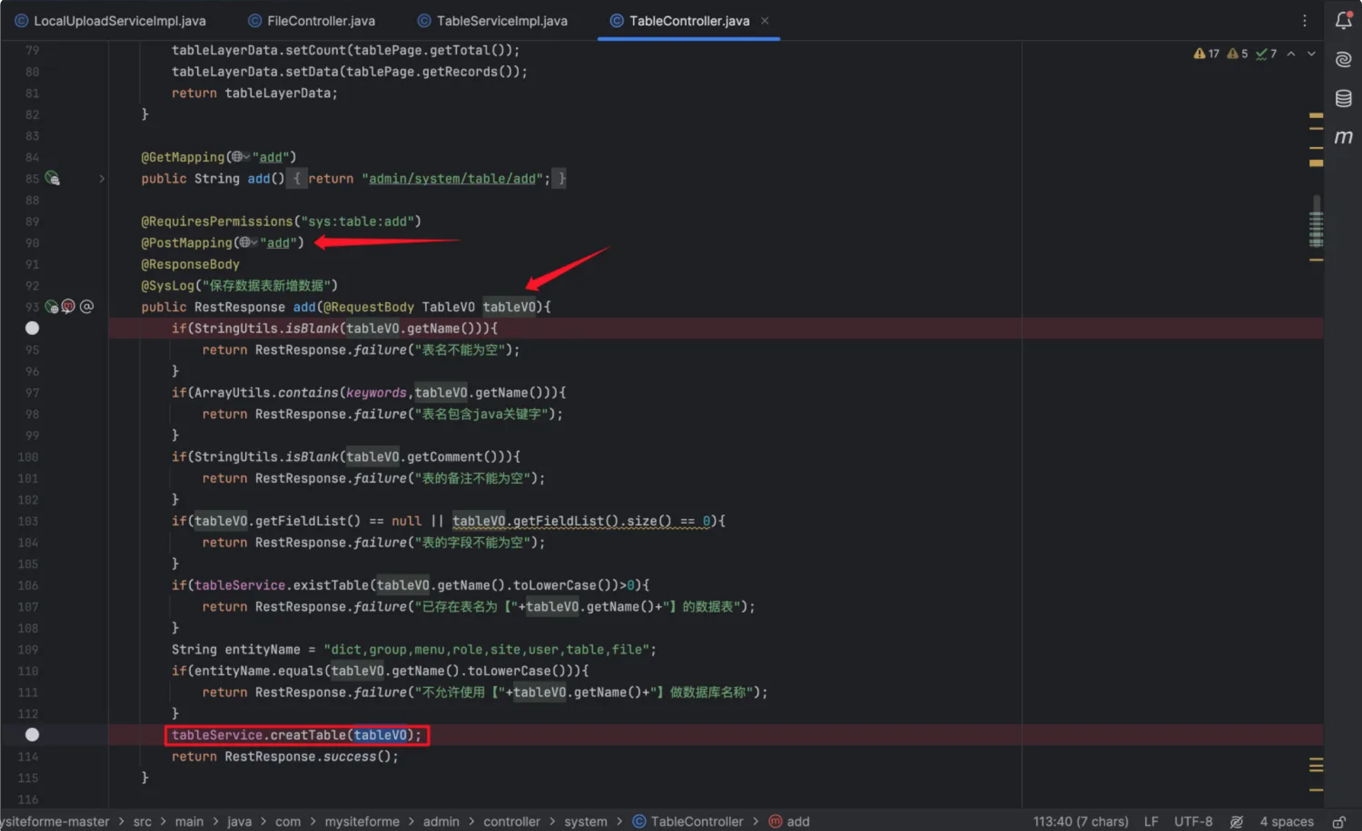Click the src breadcrumb
Screen dimensions: 1362x831
point(142,821)
